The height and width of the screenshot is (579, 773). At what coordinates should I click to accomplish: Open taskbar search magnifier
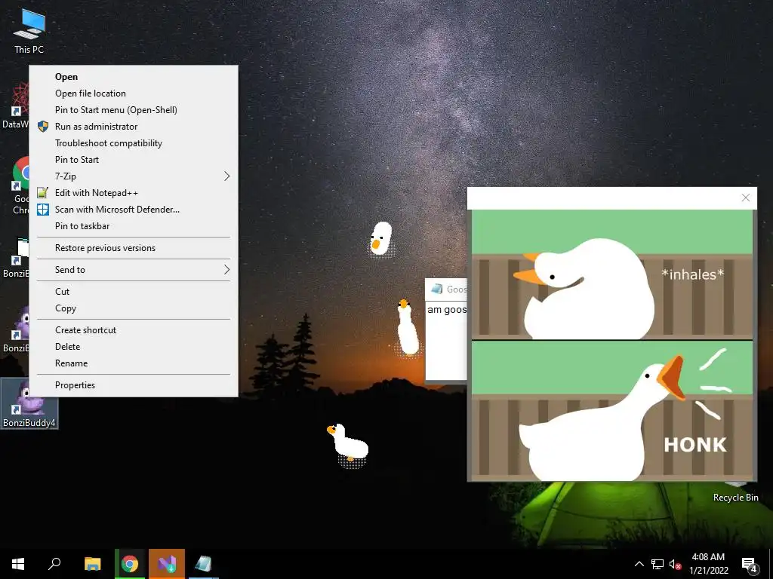coord(54,564)
